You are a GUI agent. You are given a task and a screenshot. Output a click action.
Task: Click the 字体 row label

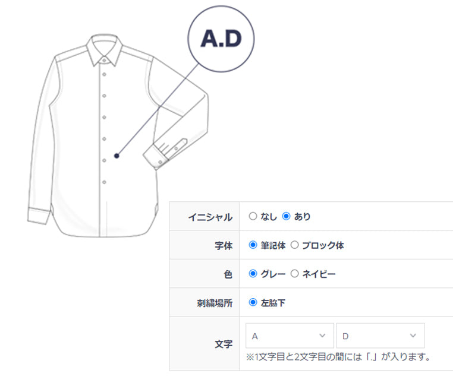[x=223, y=245]
